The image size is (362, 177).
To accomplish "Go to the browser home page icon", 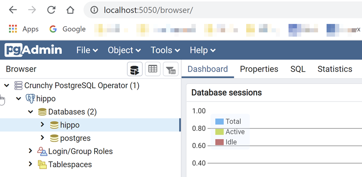I will pos(70,10).
